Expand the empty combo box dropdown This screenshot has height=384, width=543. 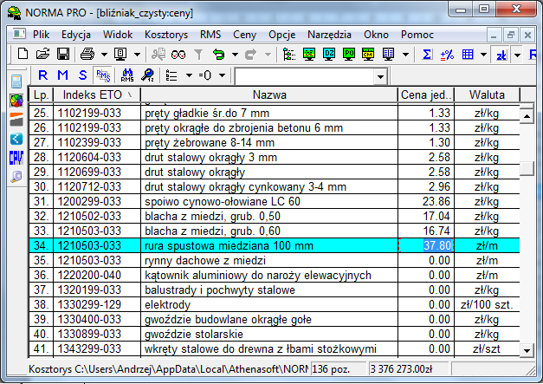point(380,76)
